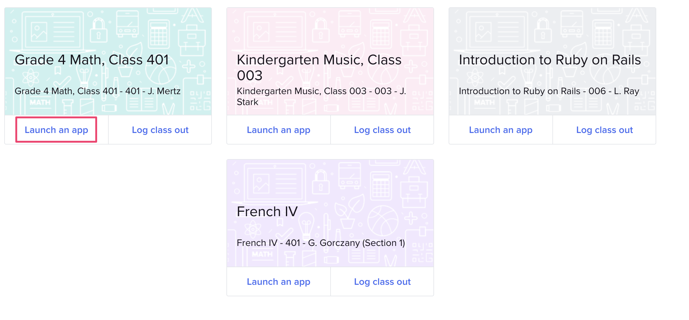Image resolution: width=689 pixels, height=320 pixels.
Task: Log the French IV class out
Action: pos(382,281)
